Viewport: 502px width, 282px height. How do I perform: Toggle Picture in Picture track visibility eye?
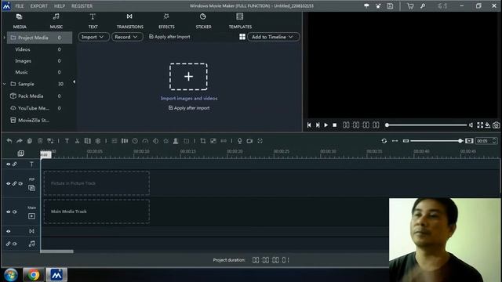coord(9,183)
